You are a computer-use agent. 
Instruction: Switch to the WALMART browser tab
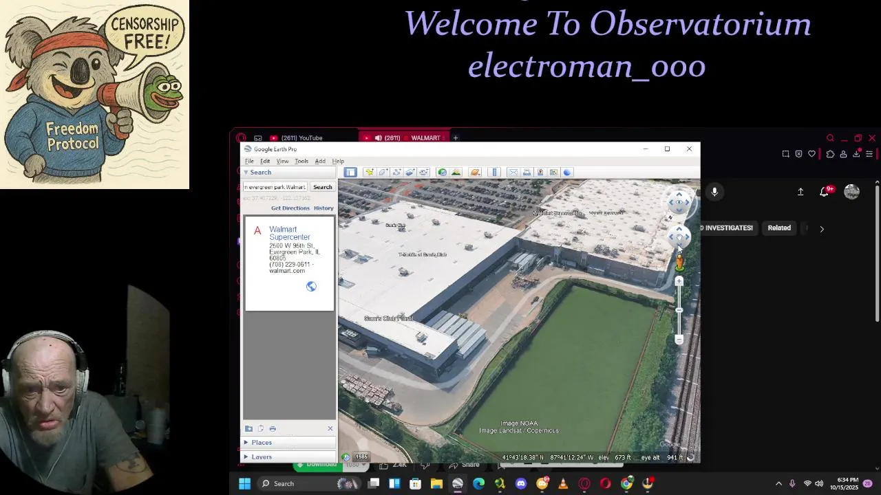[406, 138]
